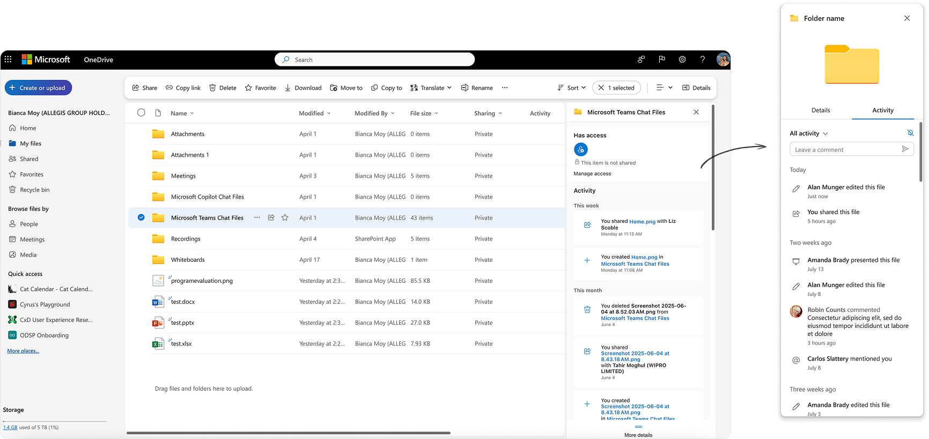Image resolution: width=929 pixels, height=439 pixels.
Task: Click Download in the toolbar
Action: point(303,88)
